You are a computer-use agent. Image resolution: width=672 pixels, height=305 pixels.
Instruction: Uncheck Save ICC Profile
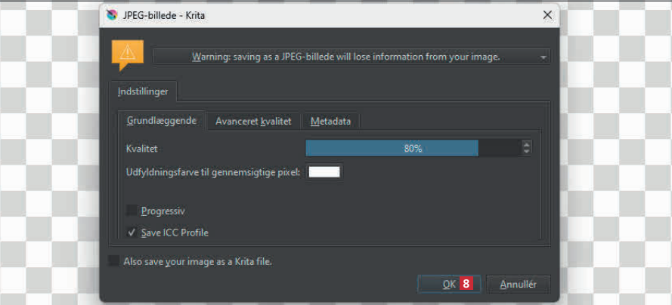coord(133,233)
